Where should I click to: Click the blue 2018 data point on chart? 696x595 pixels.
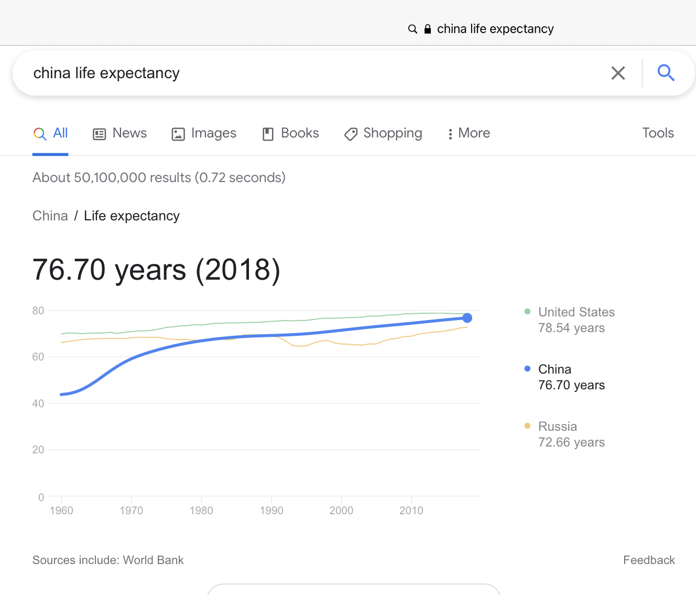[x=467, y=318]
